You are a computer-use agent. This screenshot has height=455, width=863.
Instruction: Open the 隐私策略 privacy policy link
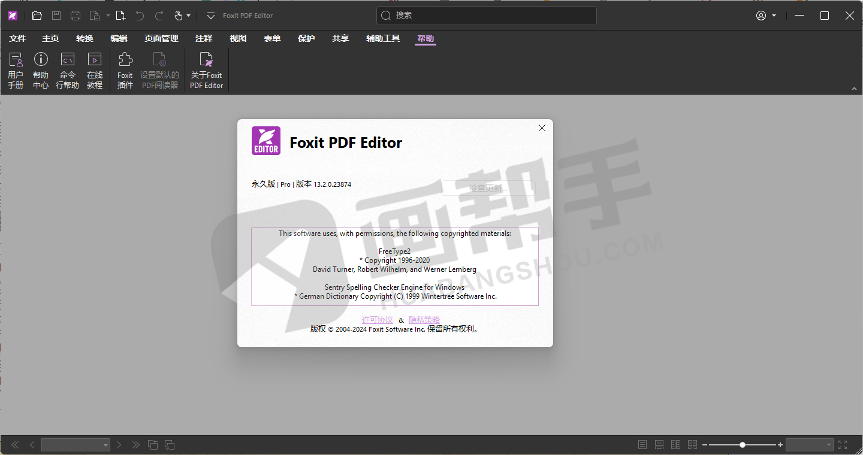pyautogui.click(x=424, y=320)
